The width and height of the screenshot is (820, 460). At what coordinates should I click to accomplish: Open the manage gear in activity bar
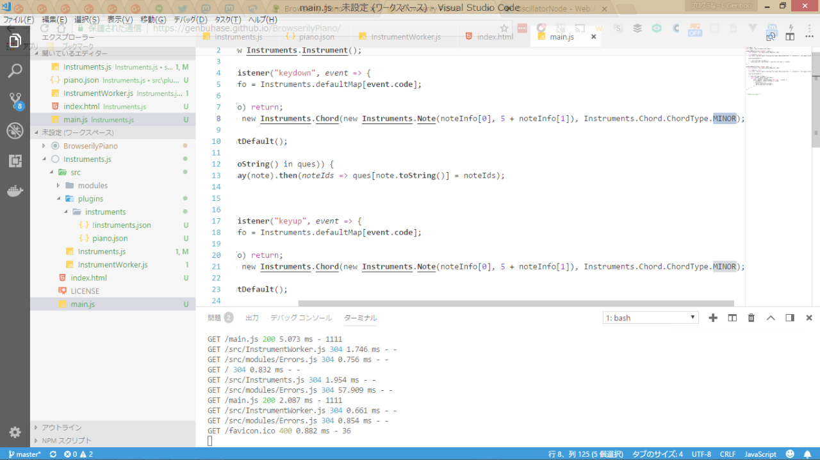(15, 432)
